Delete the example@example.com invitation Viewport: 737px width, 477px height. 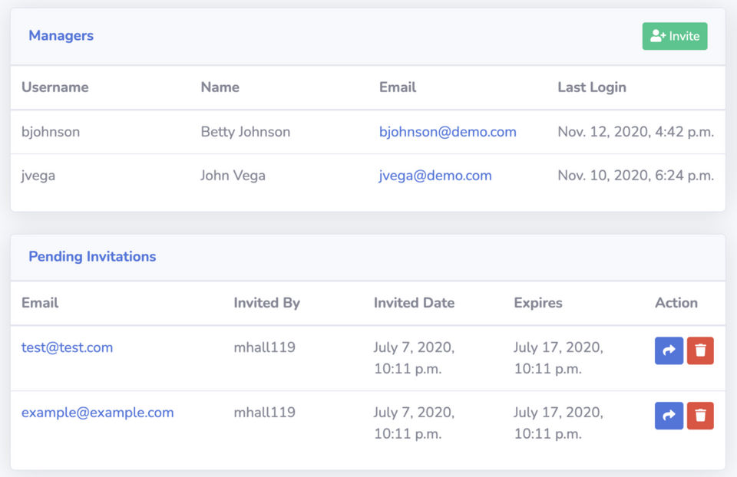click(700, 416)
